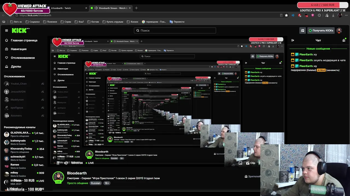Open the chat users list icon
This screenshot has height=196, width=350.
(x=344, y=40)
